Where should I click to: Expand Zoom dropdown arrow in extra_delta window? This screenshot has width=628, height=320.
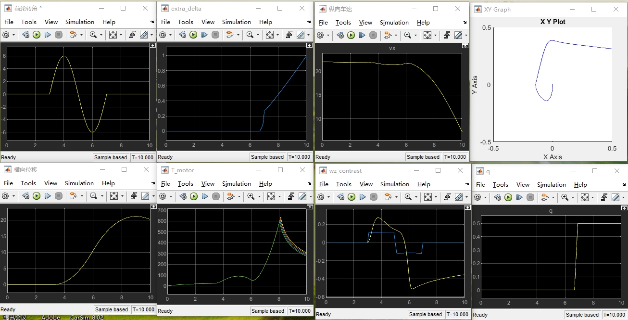(x=257, y=35)
